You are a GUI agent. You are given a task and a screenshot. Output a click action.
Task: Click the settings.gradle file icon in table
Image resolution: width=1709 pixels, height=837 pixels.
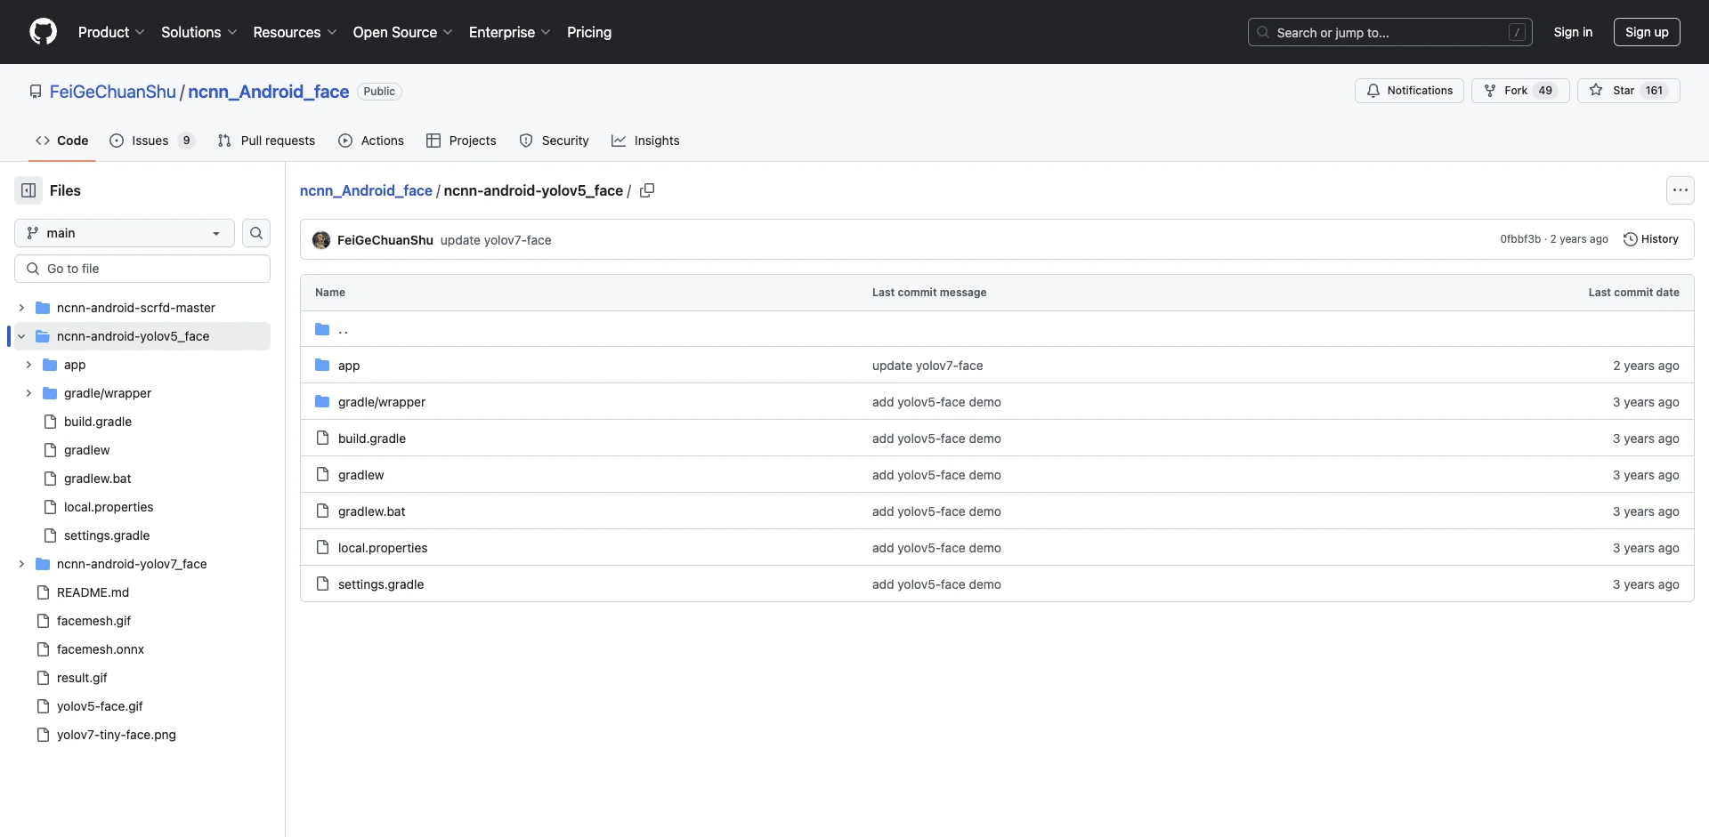(322, 584)
